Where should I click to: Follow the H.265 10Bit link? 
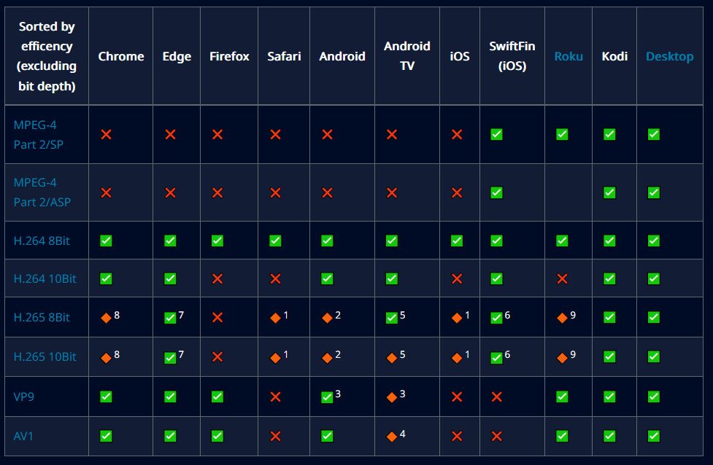point(45,356)
